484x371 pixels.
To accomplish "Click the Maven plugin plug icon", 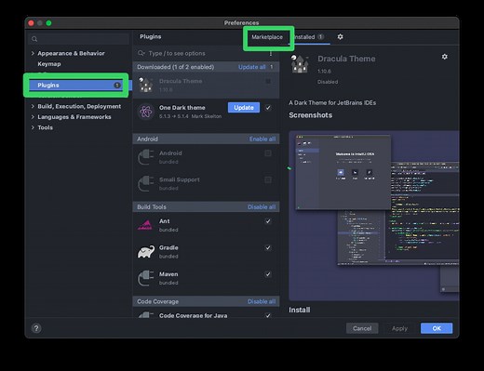I will coord(145,278).
